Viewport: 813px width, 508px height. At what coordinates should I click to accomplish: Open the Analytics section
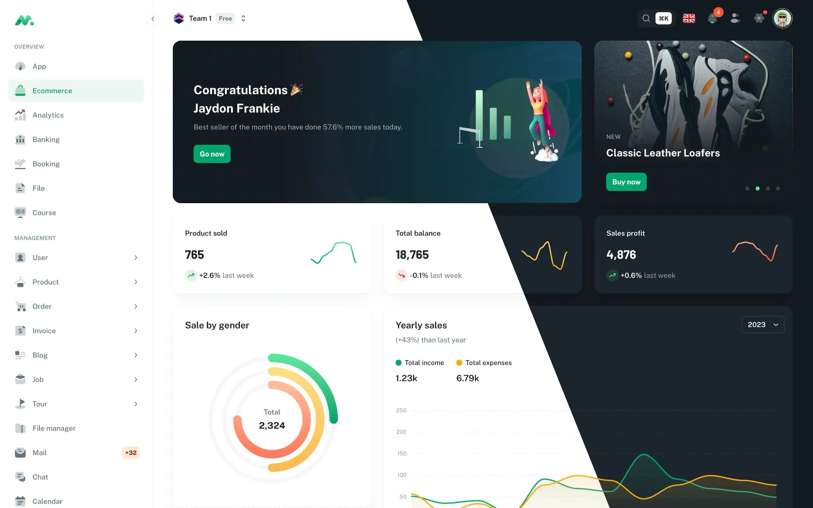click(48, 115)
